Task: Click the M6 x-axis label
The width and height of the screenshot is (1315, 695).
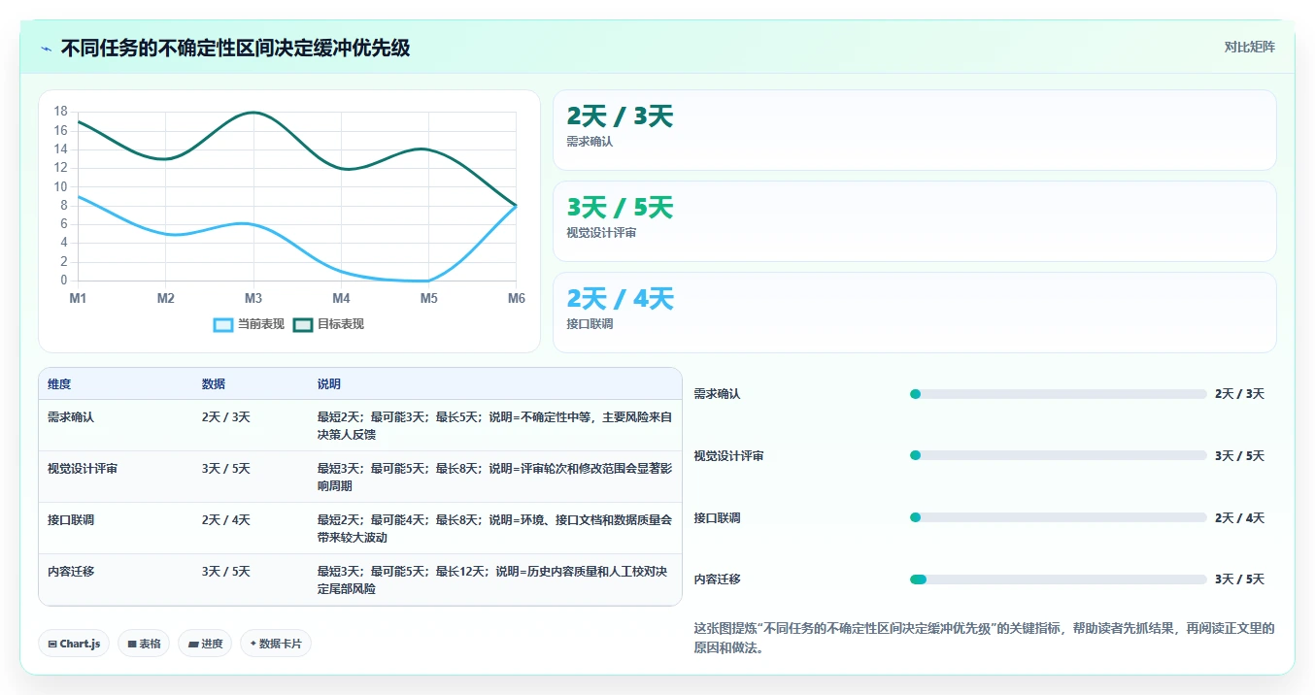Action: pos(517,298)
